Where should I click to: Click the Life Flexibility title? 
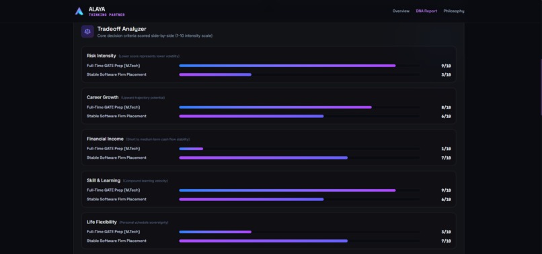tap(102, 223)
